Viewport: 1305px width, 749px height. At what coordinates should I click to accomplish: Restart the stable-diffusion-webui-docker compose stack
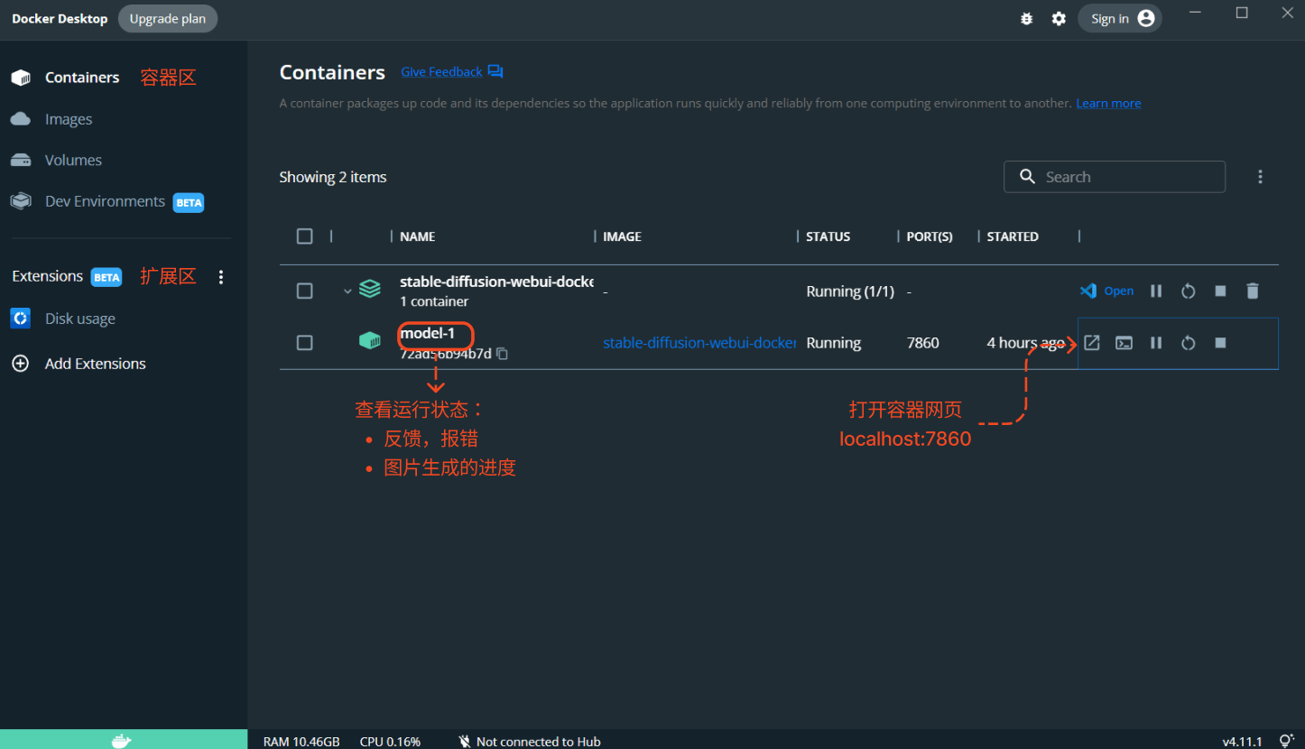[x=1189, y=291]
